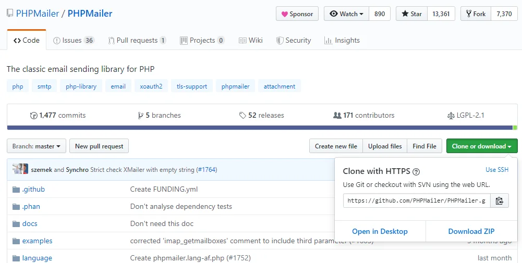
Task: Click the repository book icon beside PHPMailer
Action: (x=10, y=14)
